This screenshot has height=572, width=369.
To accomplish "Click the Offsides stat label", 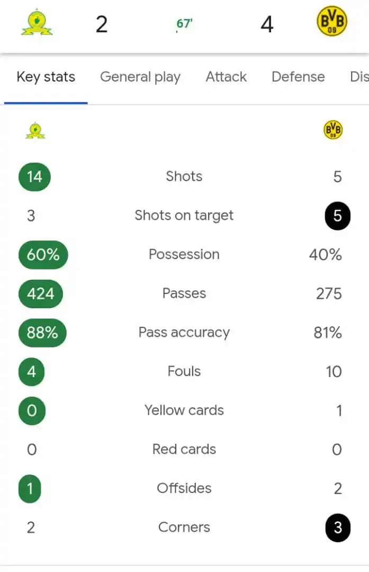I will coord(184,488).
